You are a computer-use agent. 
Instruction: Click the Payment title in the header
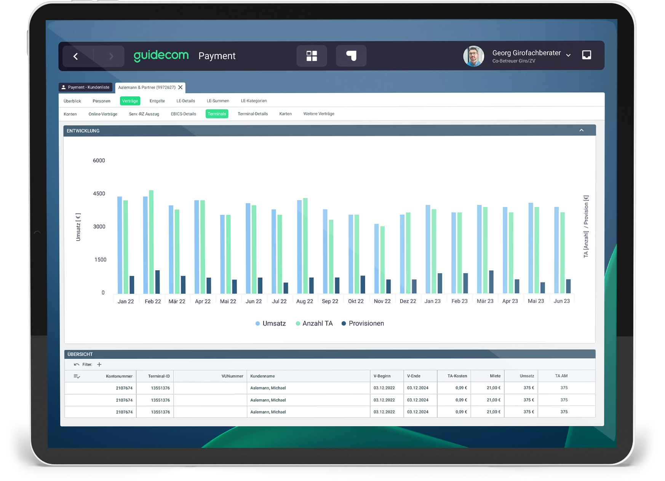(x=217, y=56)
